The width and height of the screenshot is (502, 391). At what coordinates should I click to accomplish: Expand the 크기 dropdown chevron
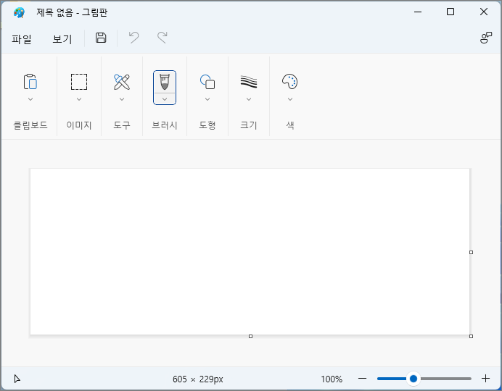[249, 99]
